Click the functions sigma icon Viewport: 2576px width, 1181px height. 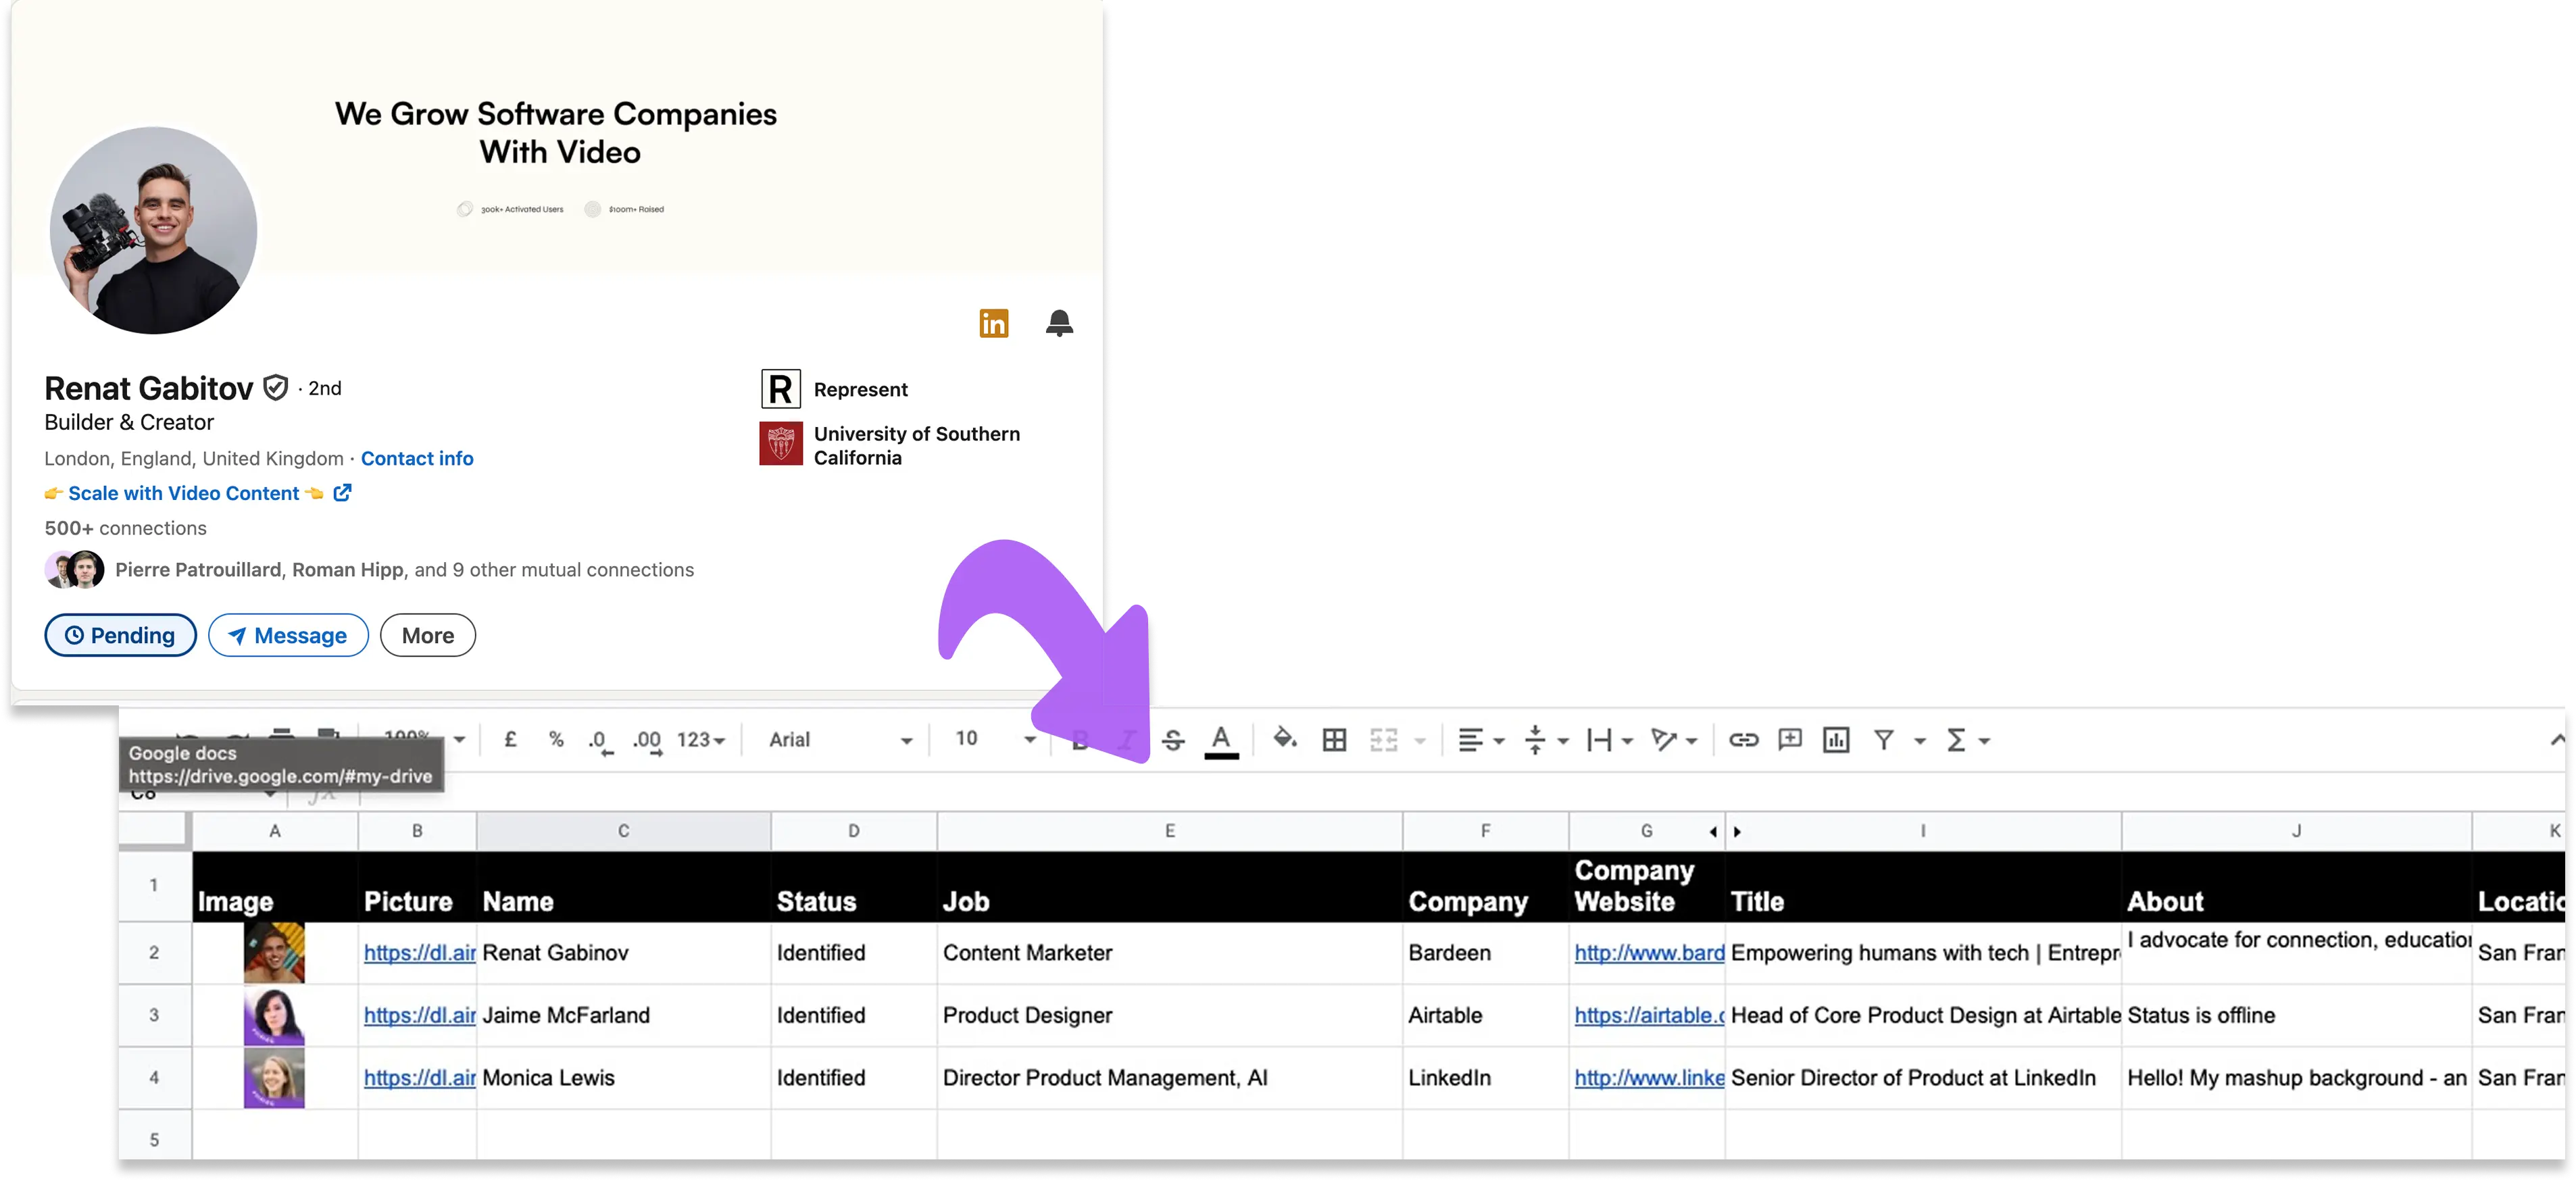click(1956, 740)
